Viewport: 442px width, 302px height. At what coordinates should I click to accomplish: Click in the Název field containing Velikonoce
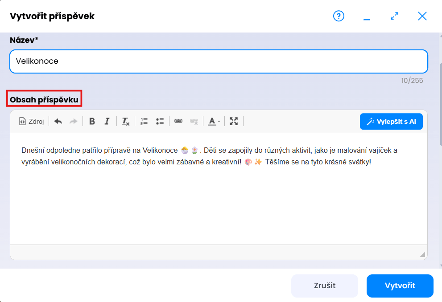[x=219, y=61]
